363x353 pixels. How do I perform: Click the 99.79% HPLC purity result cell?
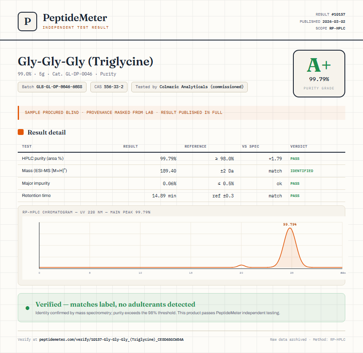point(168,159)
